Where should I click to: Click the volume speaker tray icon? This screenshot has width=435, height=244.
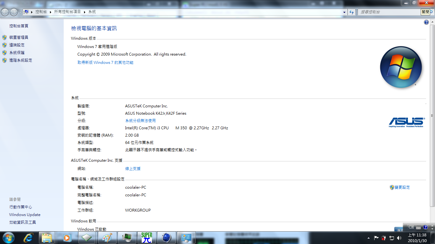[399, 238]
